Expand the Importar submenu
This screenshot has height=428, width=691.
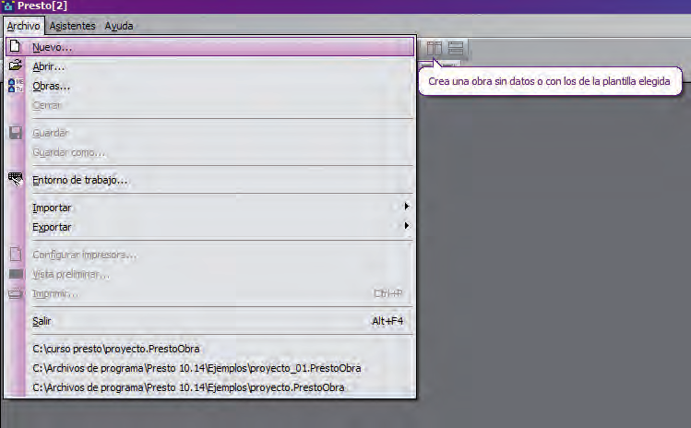pyautogui.click(x=209, y=208)
